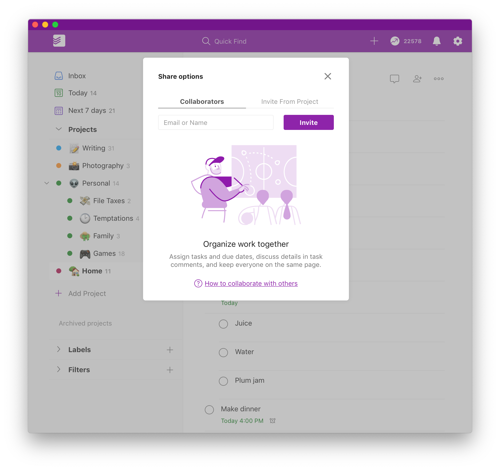The height and width of the screenshot is (470, 500).
Task: Click the Home house emoji icon
Action: 74,271
